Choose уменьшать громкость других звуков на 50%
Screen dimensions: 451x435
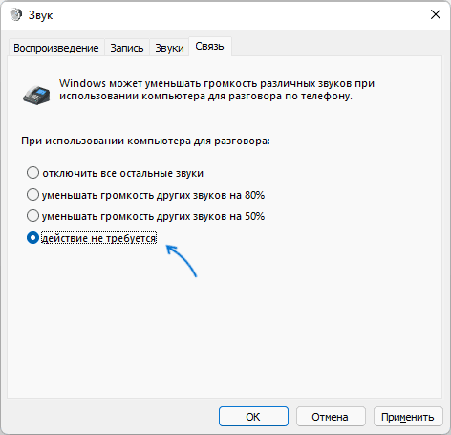[146, 216]
